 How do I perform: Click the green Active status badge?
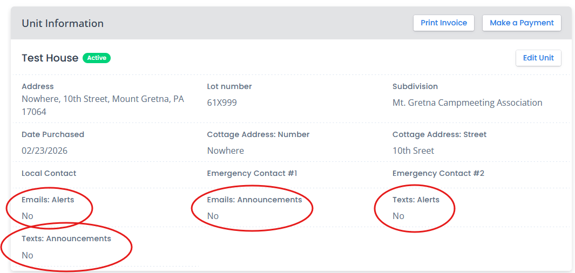click(97, 58)
